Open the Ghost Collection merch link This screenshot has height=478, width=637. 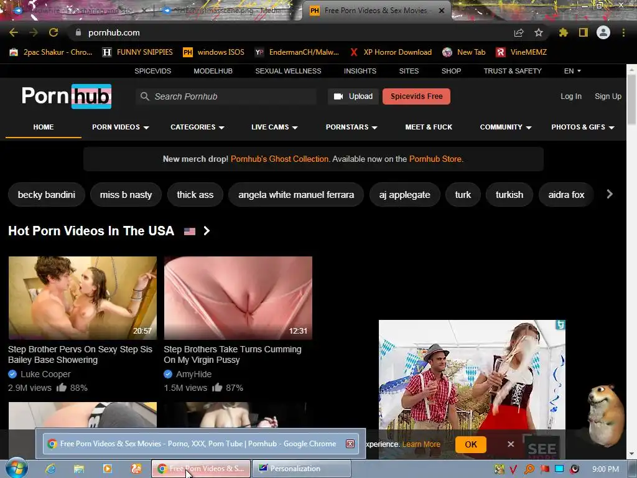279,159
